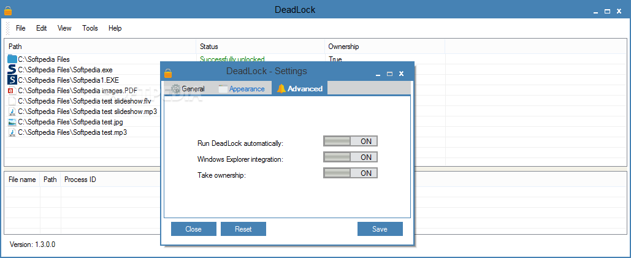Click the Successfully unlocked status text

click(232, 59)
